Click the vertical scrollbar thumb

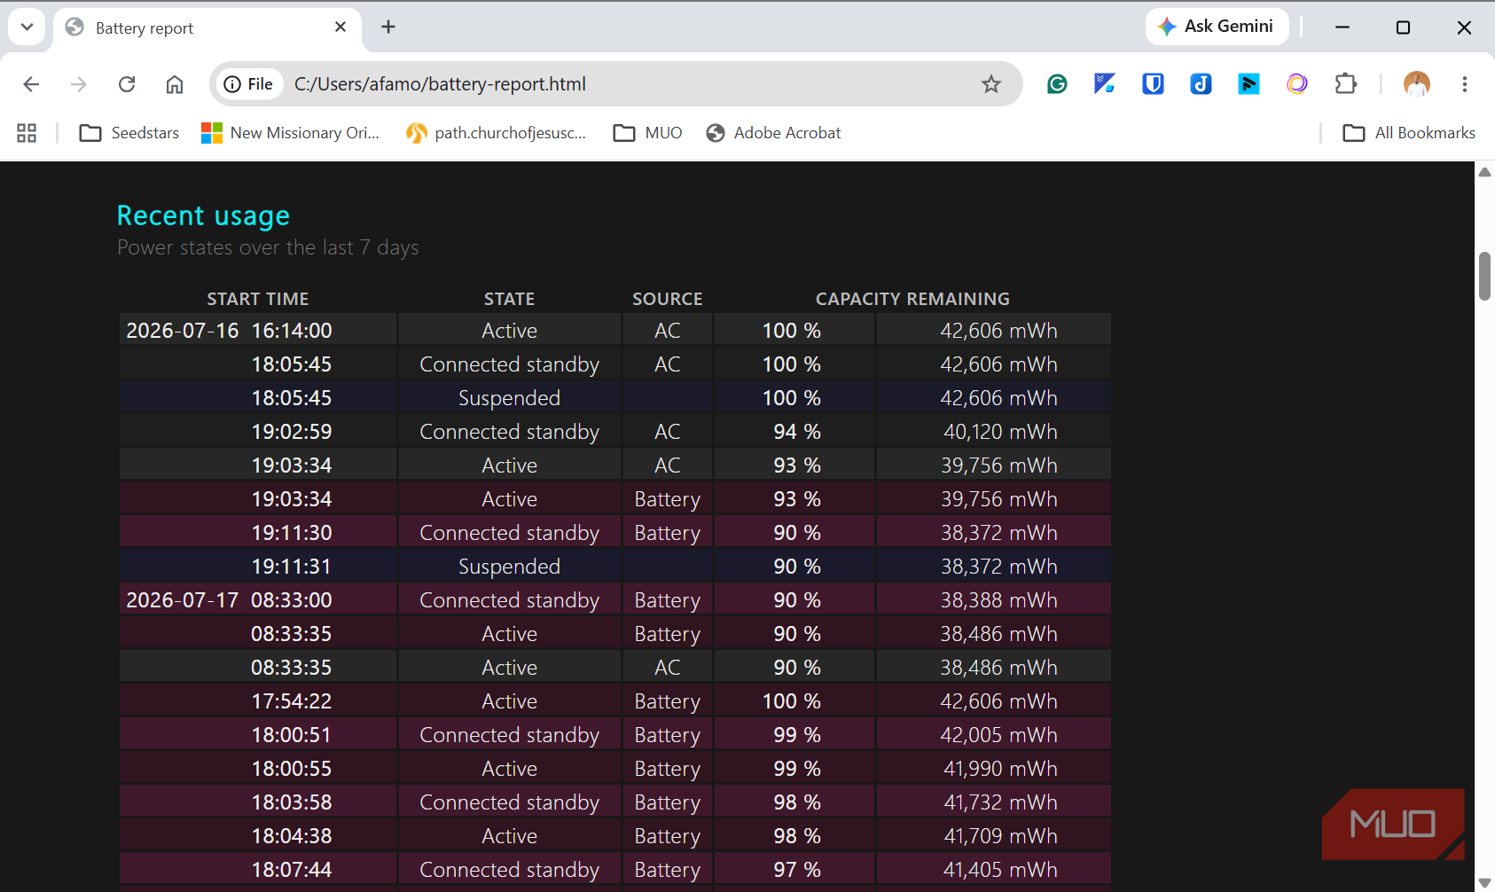tap(1484, 277)
